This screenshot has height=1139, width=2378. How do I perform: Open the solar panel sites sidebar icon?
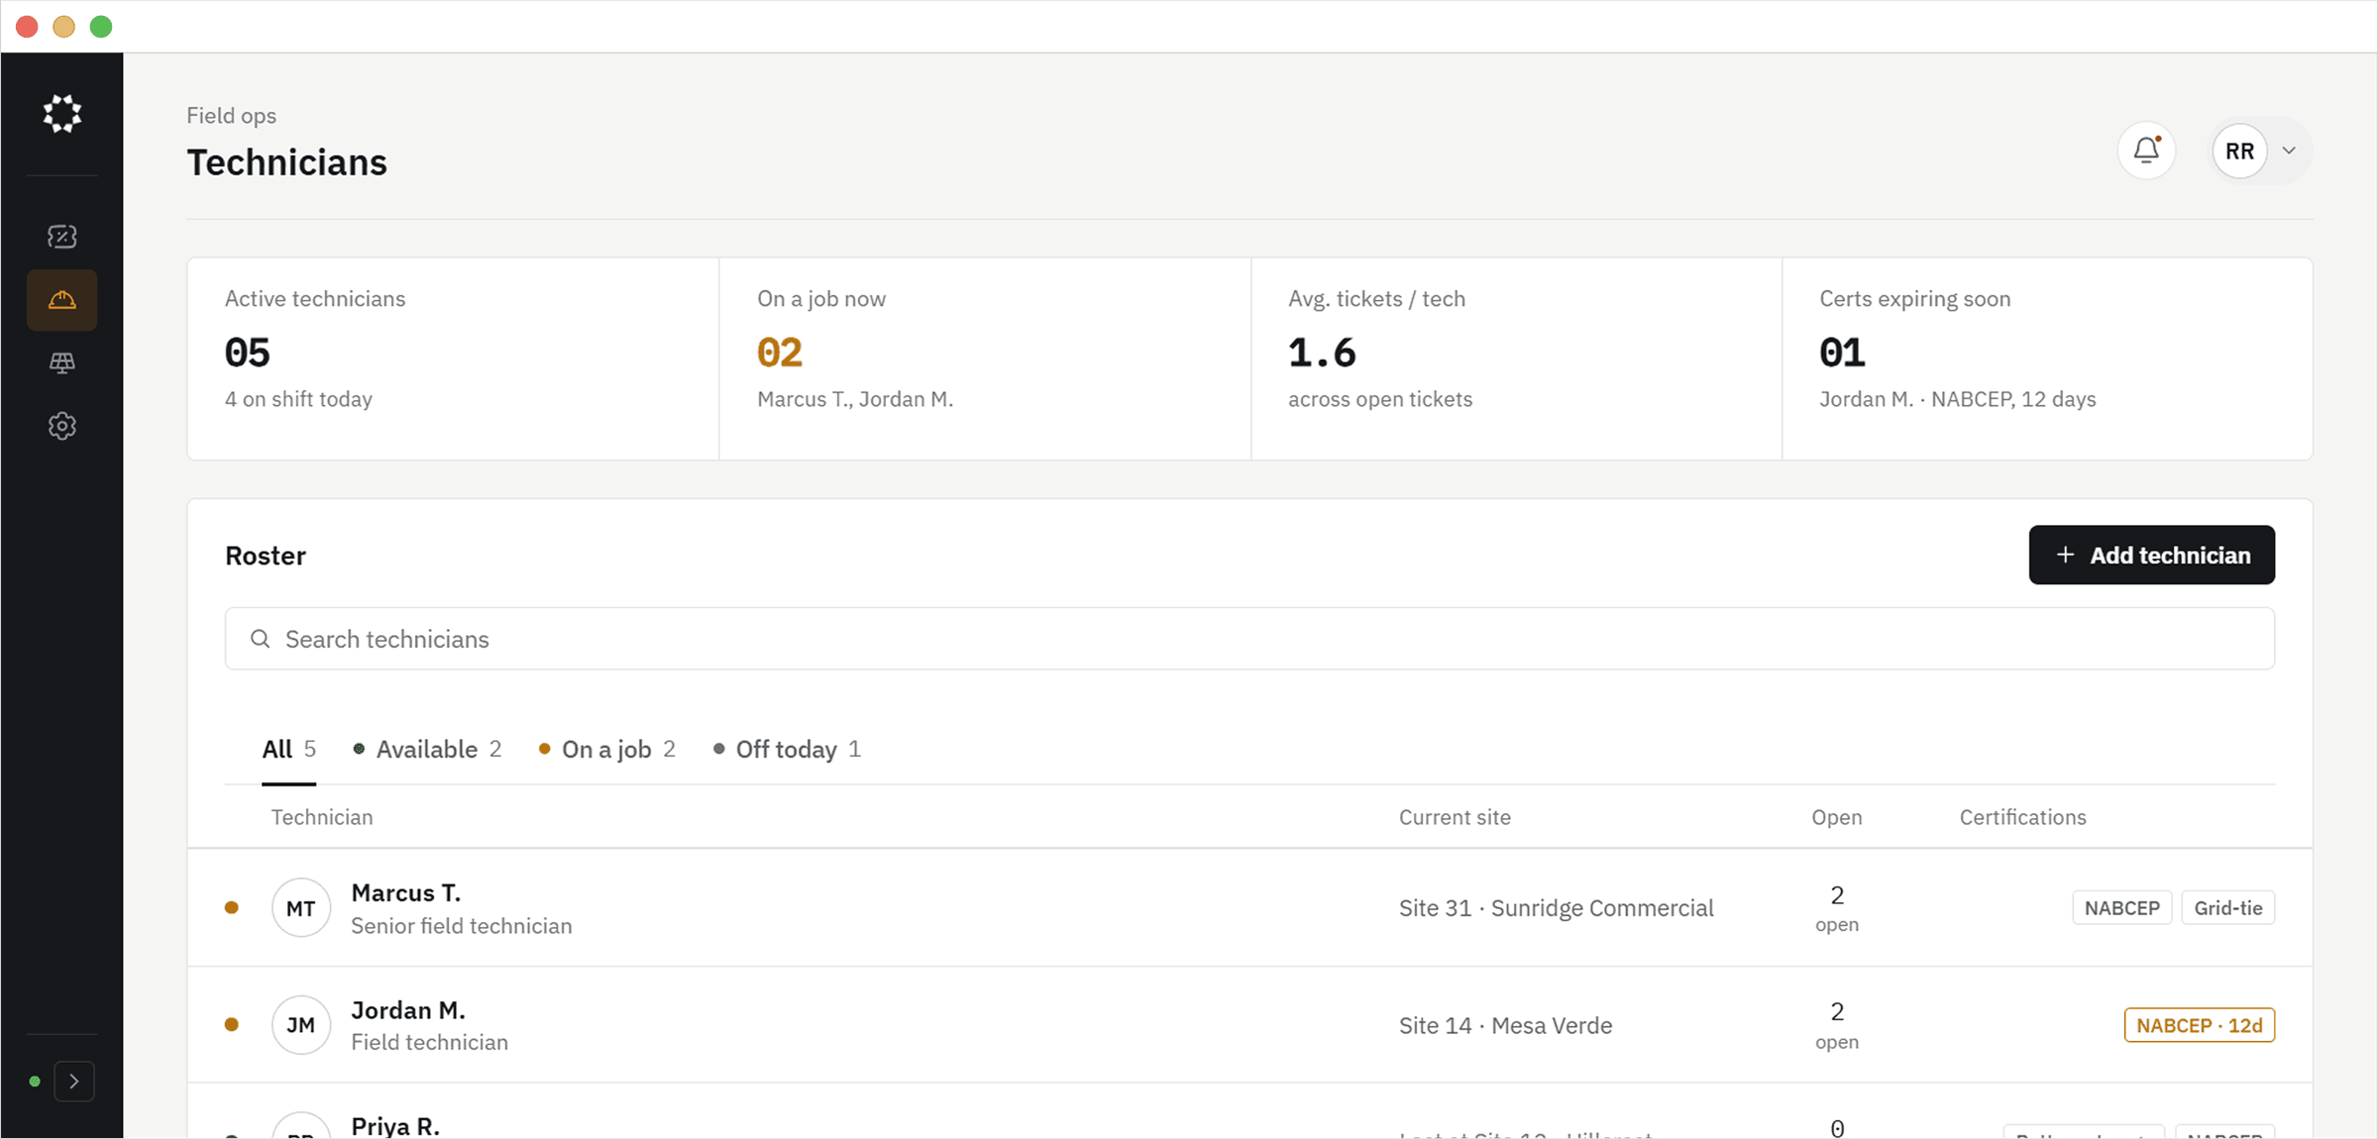point(62,363)
